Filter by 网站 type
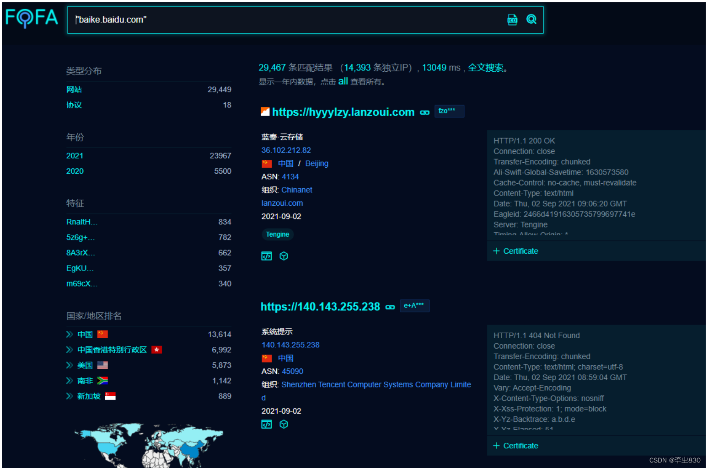The image size is (708, 468). click(74, 90)
